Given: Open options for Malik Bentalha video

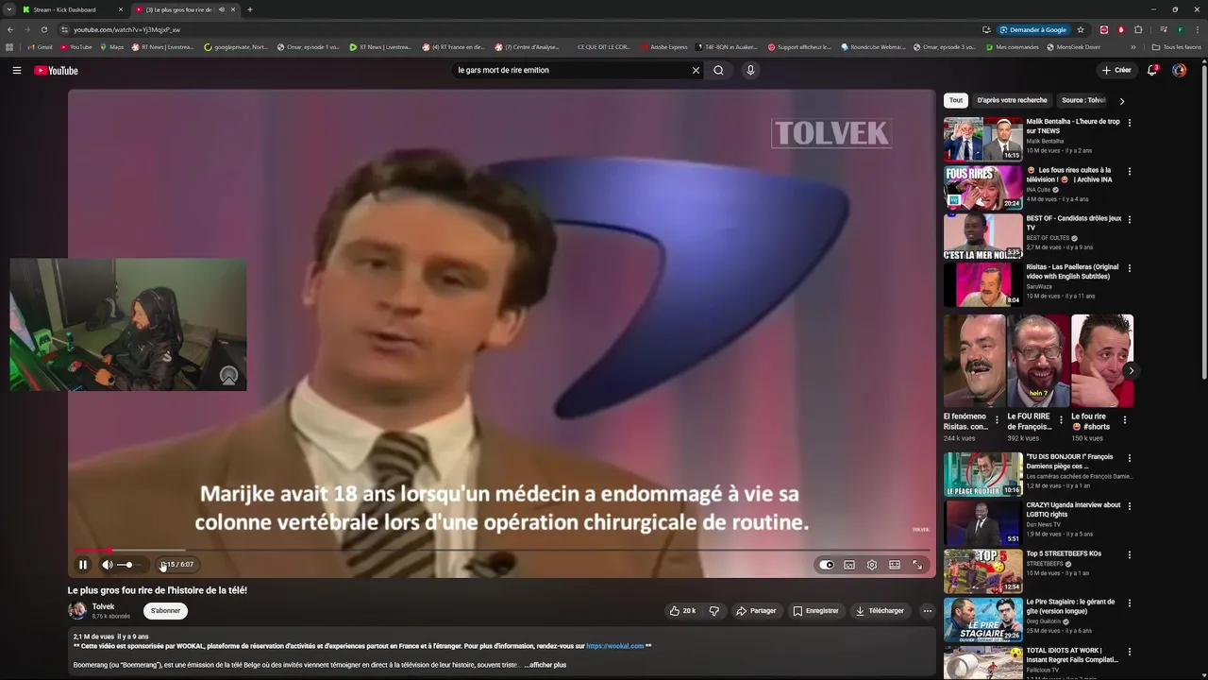Looking at the screenshot, I should click(1130, 123).
